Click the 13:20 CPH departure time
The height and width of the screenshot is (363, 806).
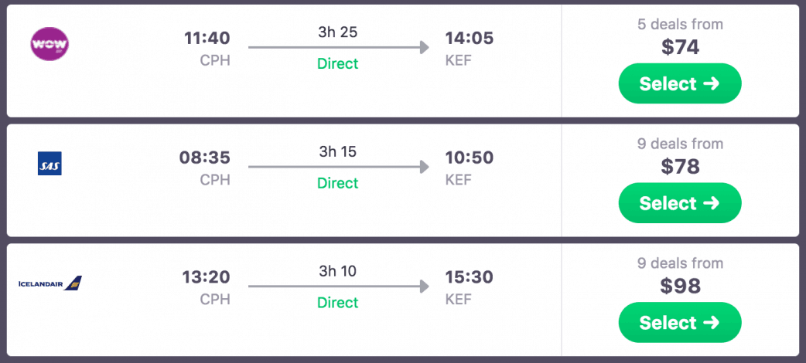point(207,277)
